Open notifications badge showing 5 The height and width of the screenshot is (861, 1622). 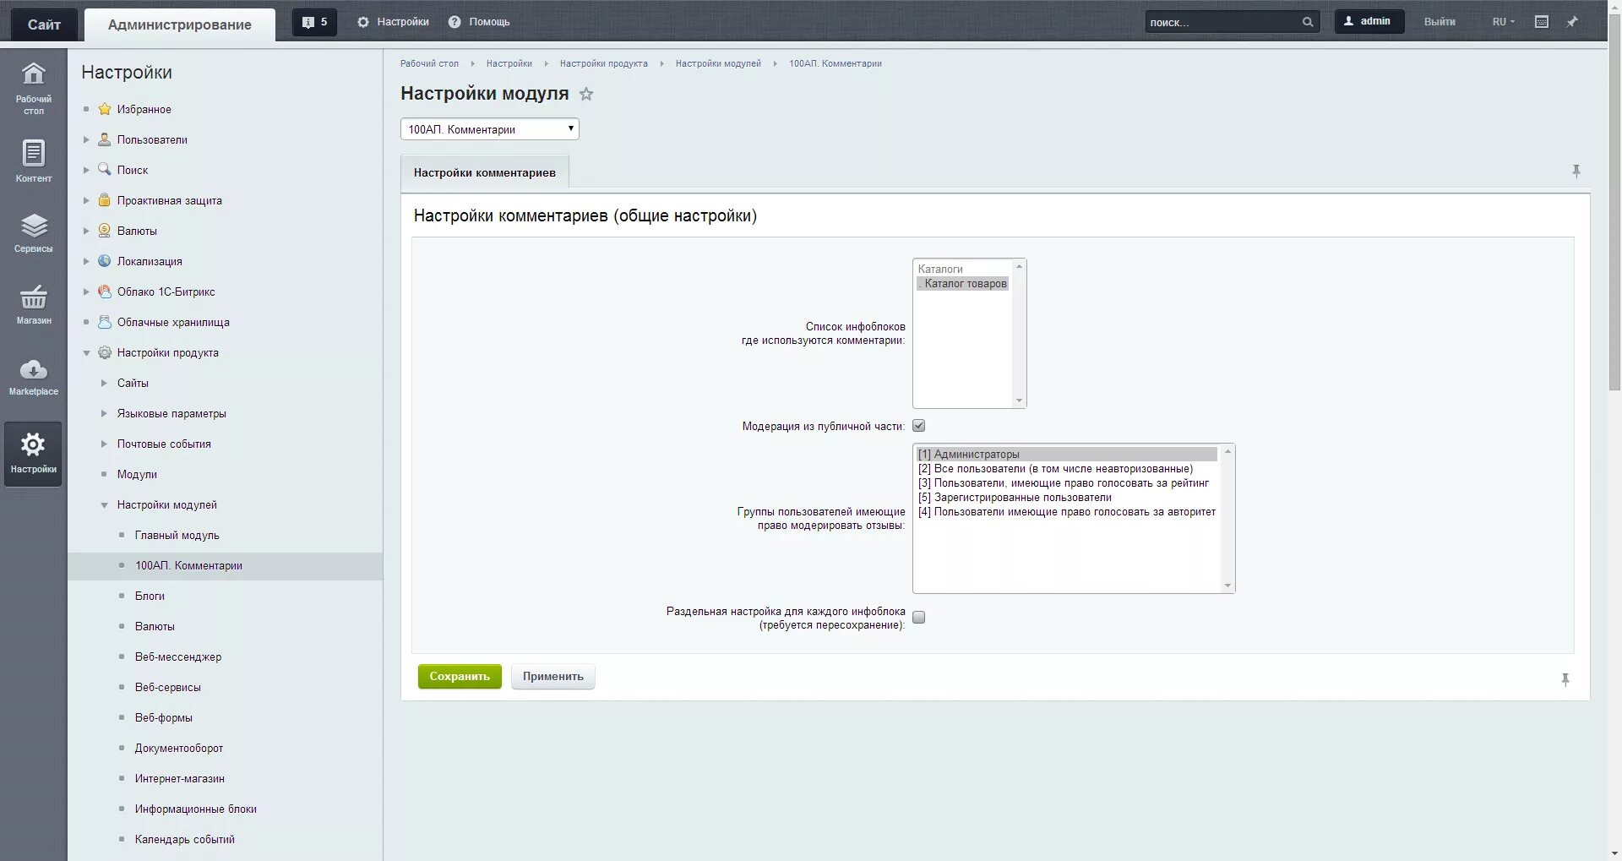314,22
